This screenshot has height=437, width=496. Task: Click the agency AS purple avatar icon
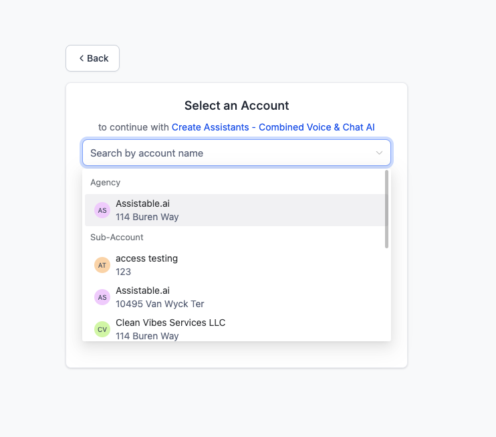click(x=102, y=210)
